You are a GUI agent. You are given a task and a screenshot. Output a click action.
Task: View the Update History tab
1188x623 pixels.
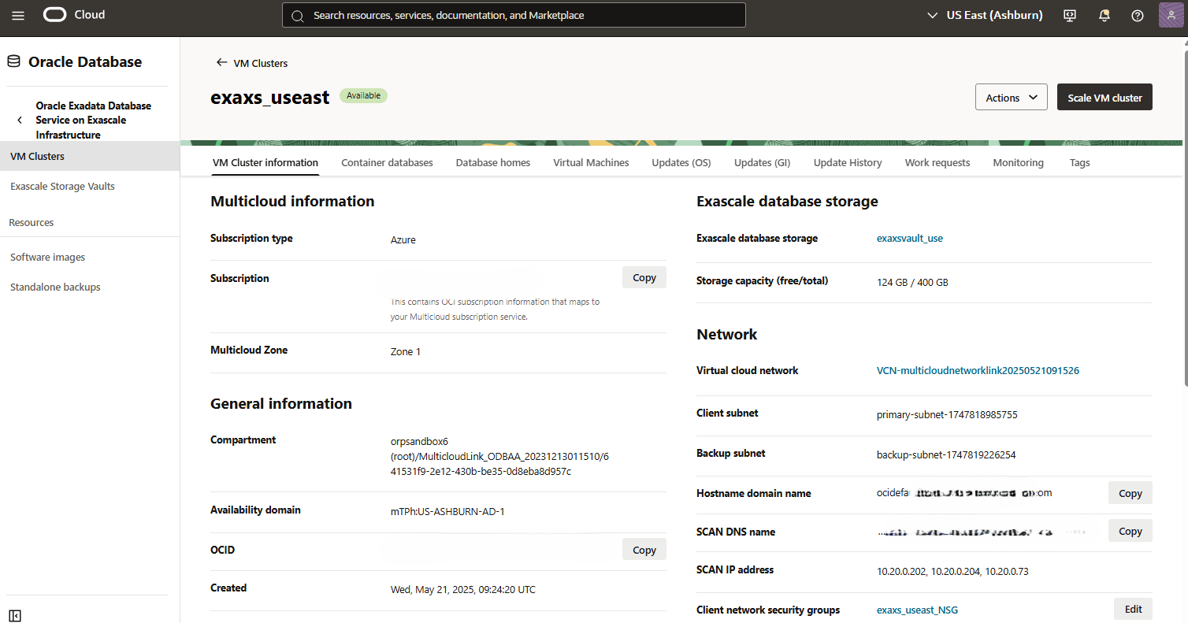click(x=848, y=162)
